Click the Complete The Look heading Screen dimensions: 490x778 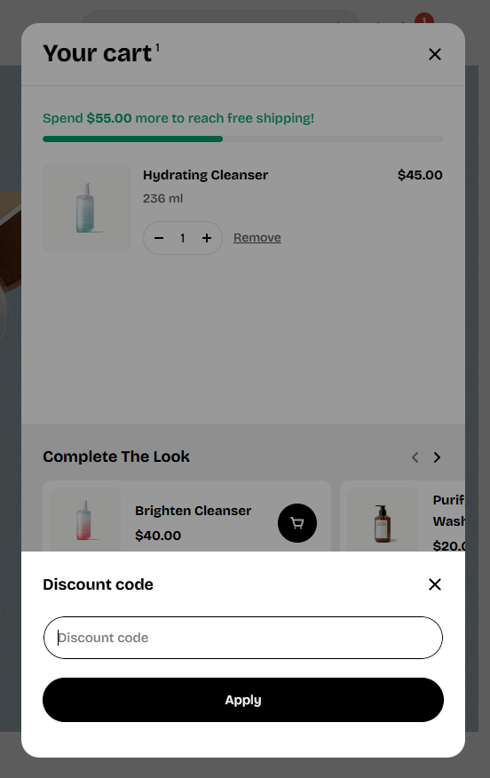coord(116,456)
